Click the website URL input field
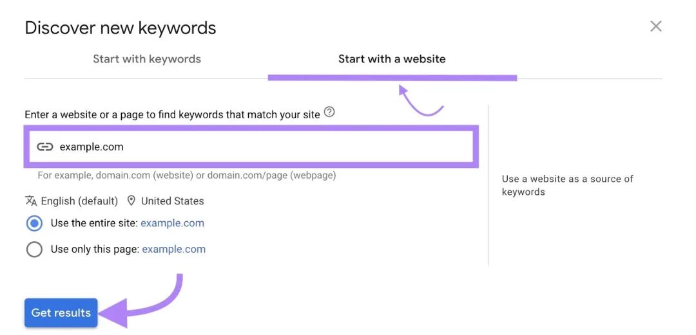The width and height of the screenshot is (696, 335). tap(251, 147)
